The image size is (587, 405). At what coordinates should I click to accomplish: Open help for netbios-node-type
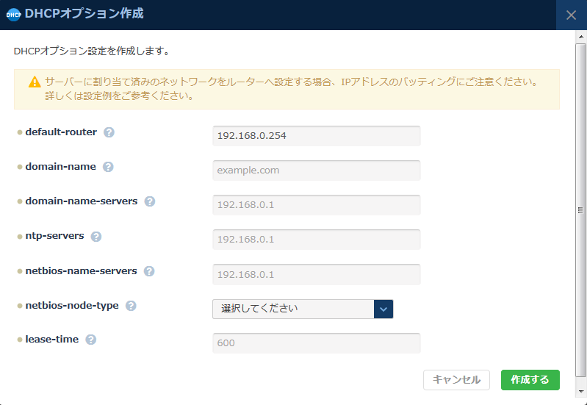tap(131, 306)
